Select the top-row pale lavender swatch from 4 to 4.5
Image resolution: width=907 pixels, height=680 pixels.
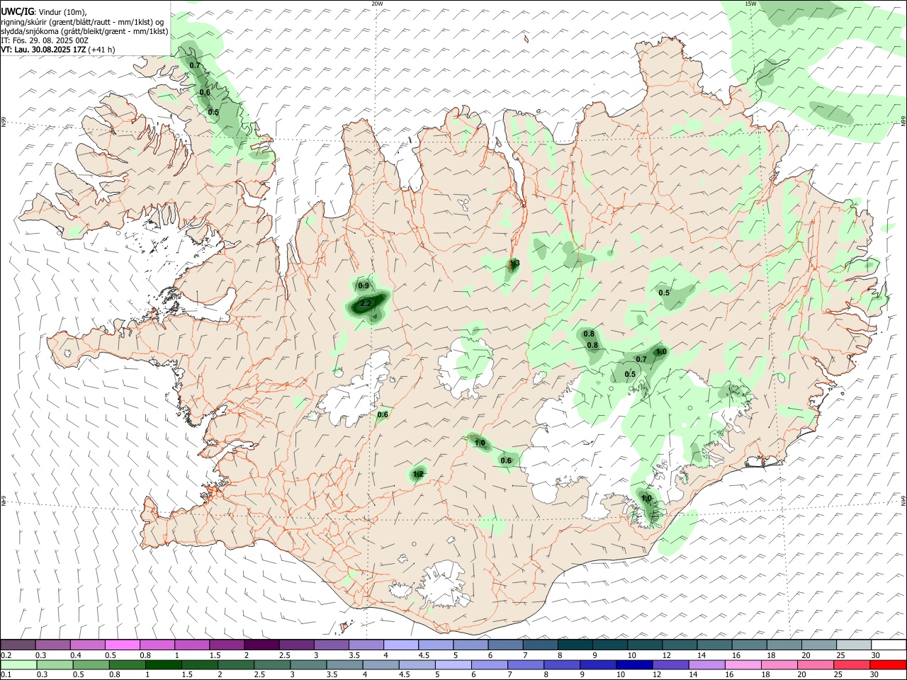[401, 645]
